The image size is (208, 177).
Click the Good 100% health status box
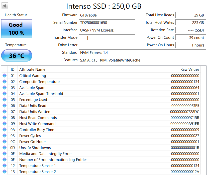(17, 29)
